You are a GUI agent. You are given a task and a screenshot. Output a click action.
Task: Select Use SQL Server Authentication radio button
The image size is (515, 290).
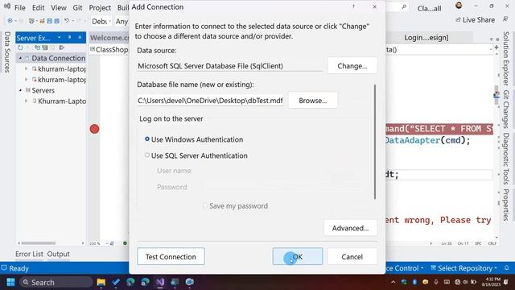tap(147, 155)
